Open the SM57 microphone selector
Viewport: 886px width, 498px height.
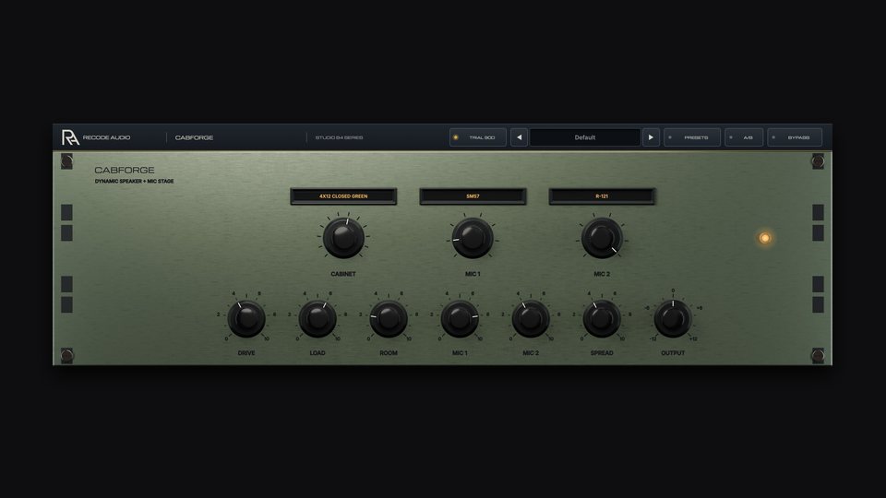tap(473, 196)
